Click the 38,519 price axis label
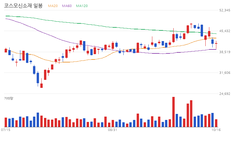 [225, 52]
